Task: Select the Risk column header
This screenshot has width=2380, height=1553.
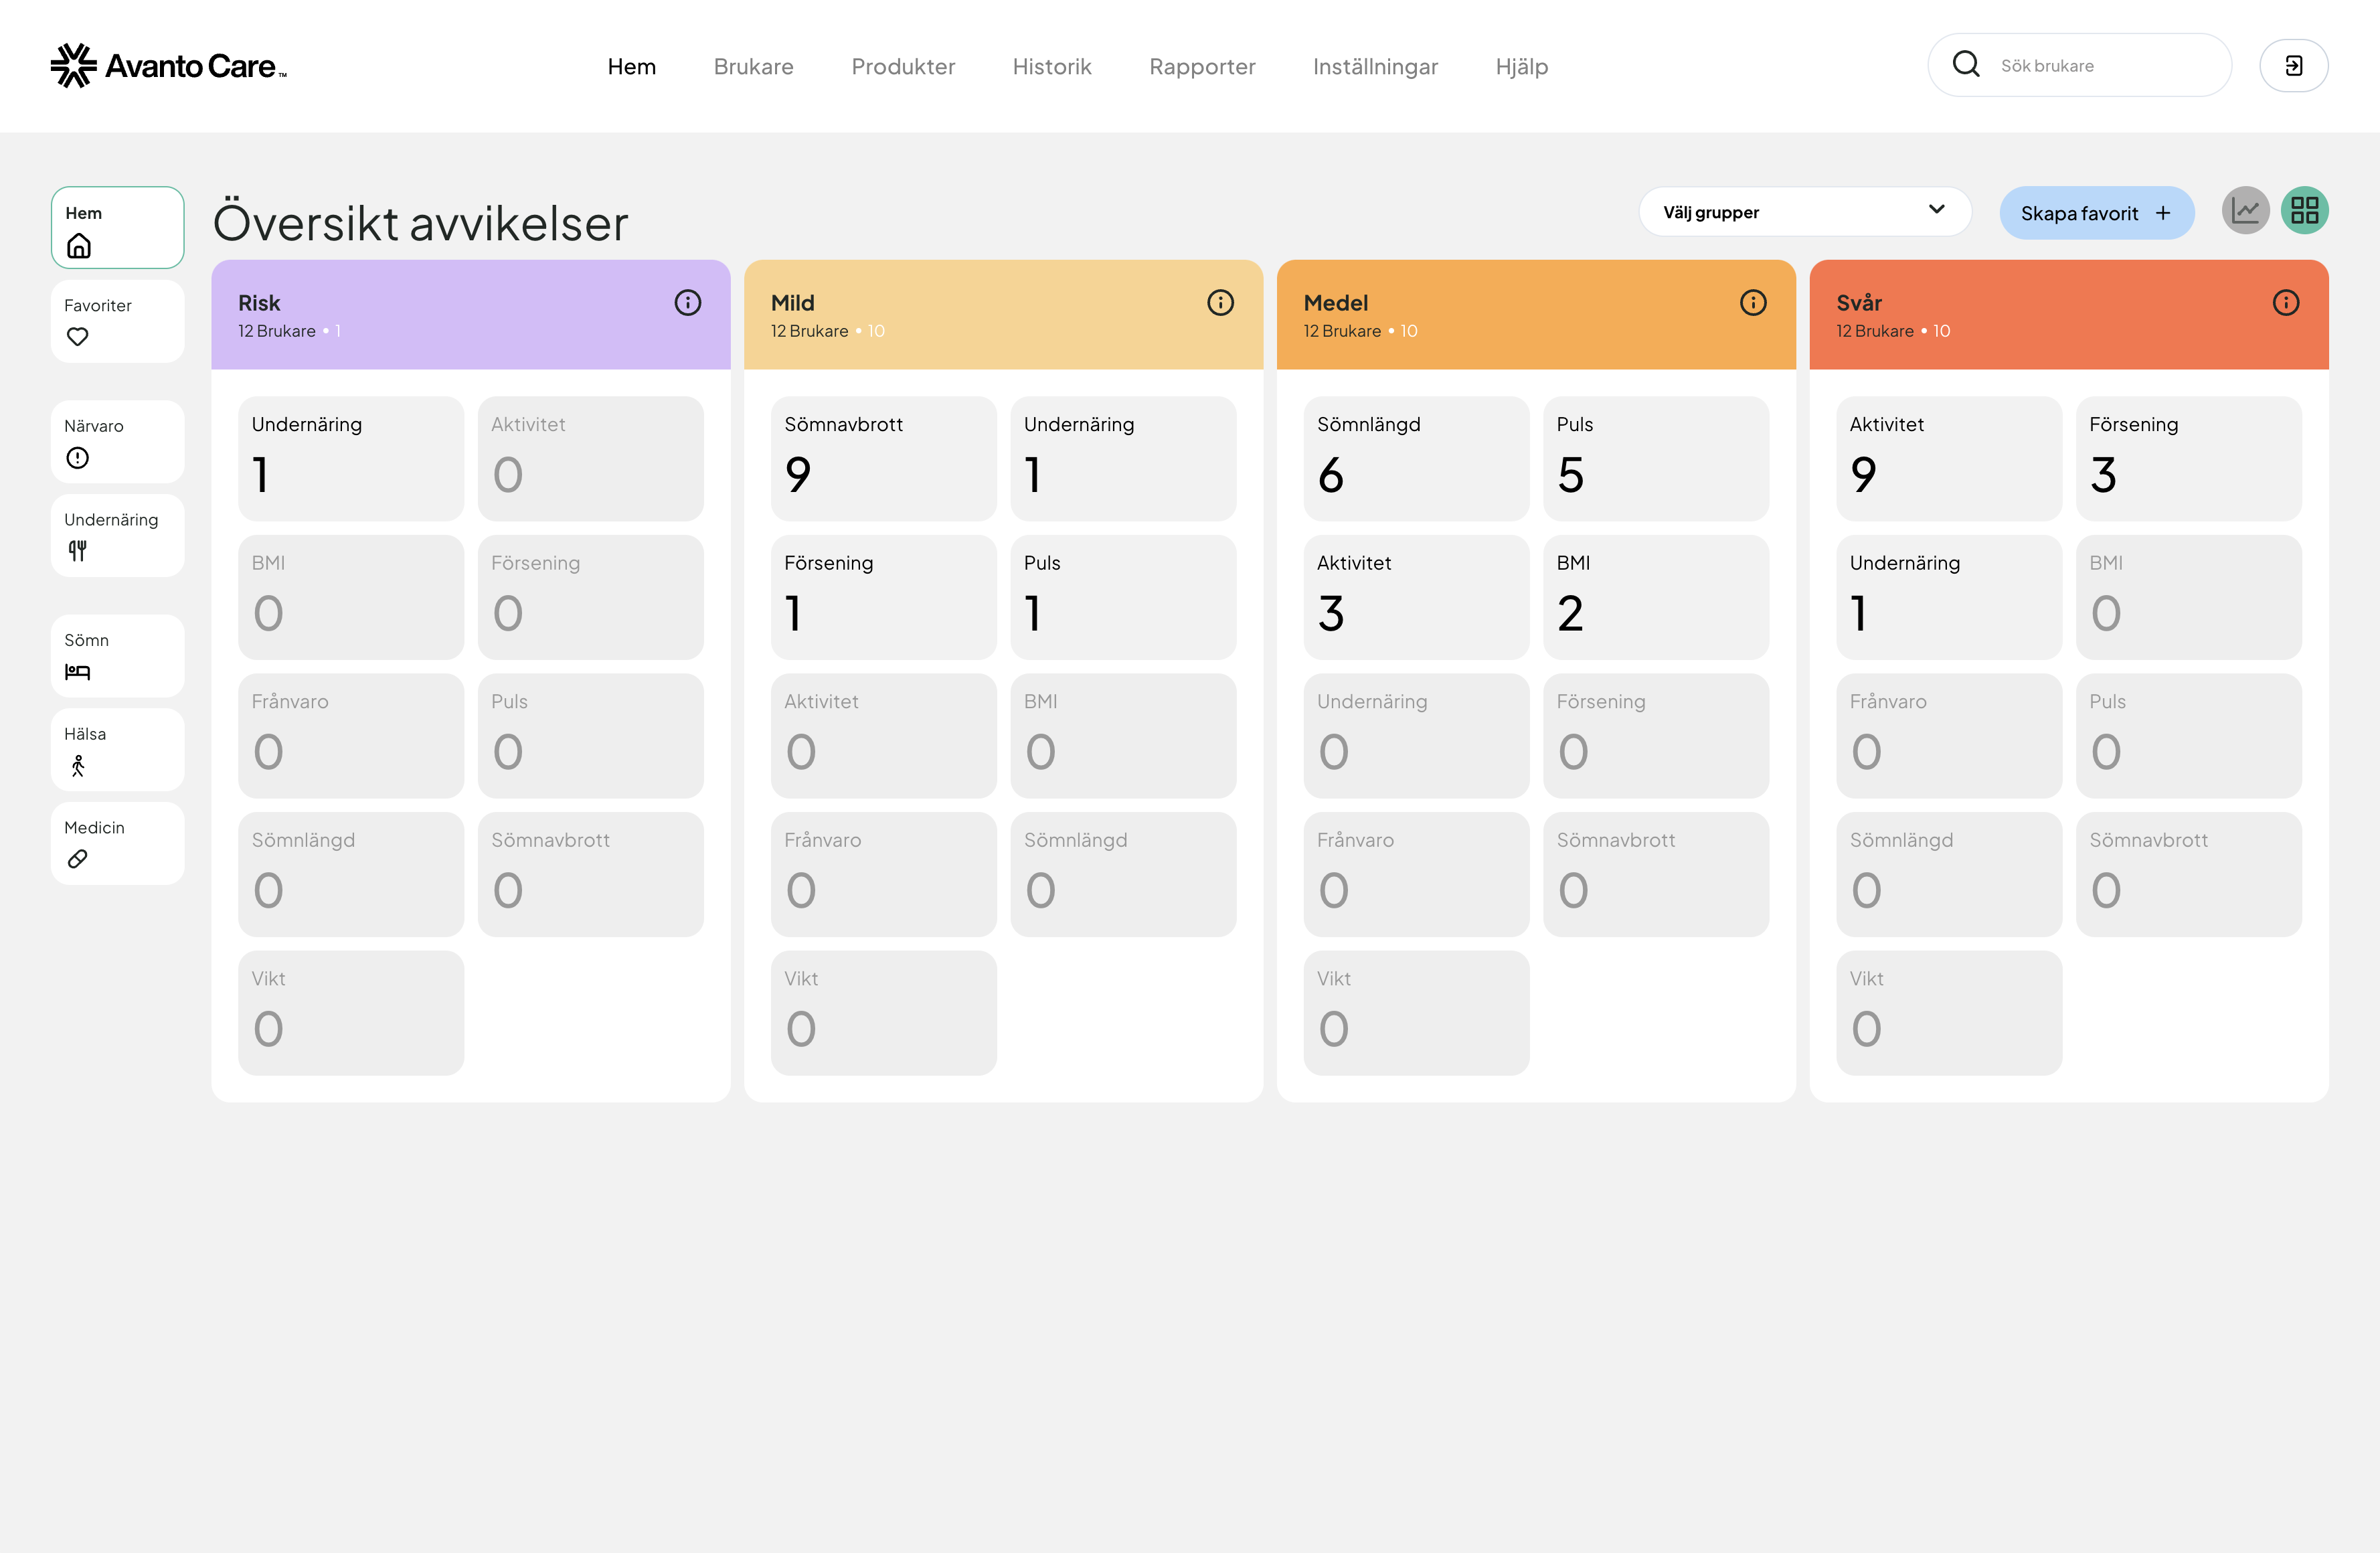Action: pyautogui.click(x=471, y=315)
